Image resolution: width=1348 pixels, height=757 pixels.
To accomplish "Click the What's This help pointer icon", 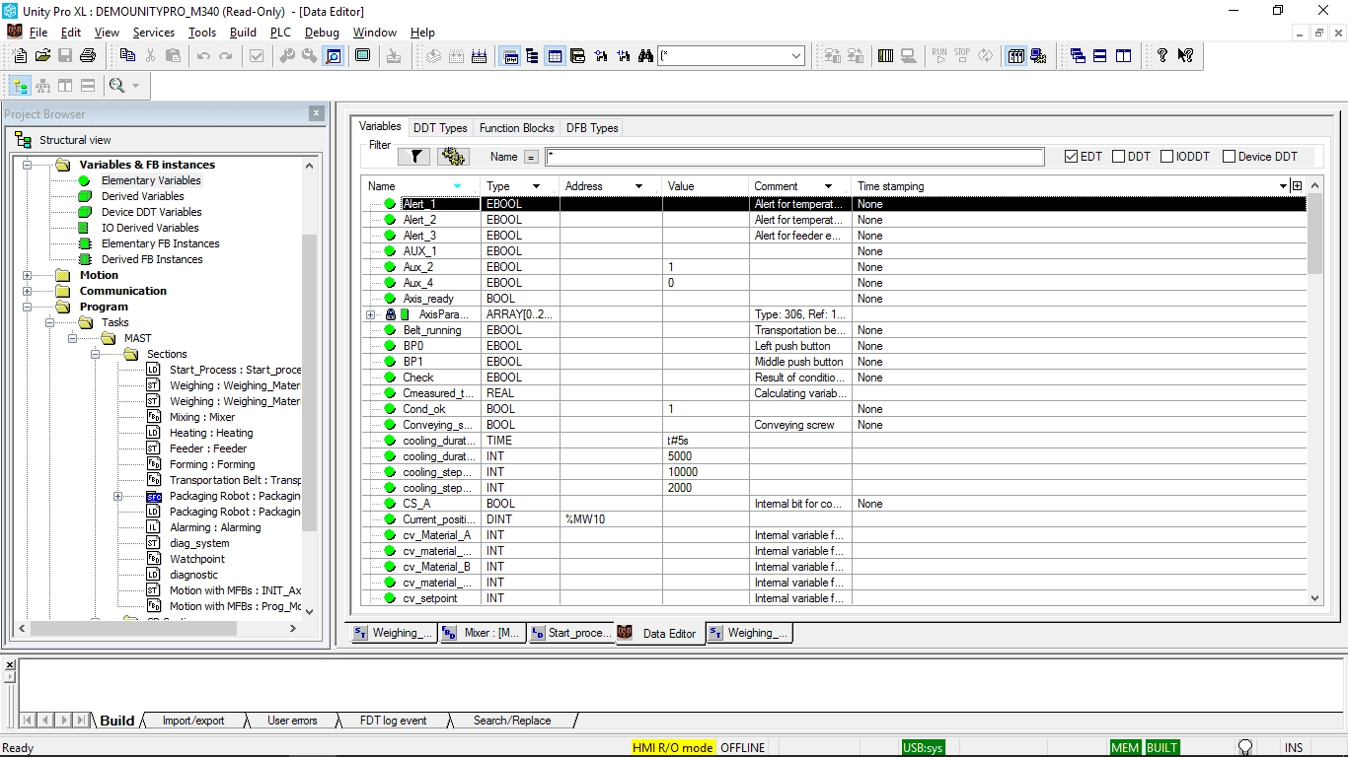I will coord(1185,56).
